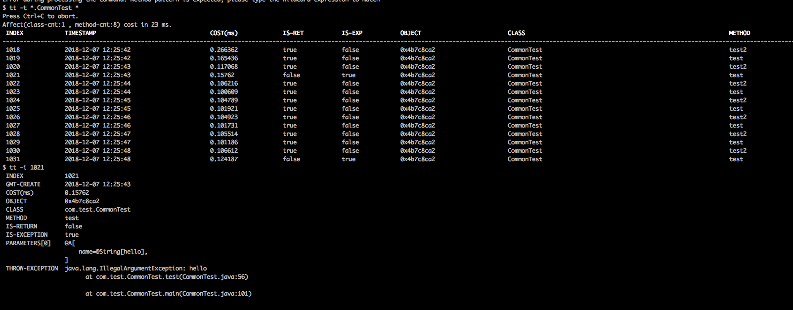Click 'Press Ctrl+C to abort.' message
Screen dimensions: 793x310
(41, 16)
